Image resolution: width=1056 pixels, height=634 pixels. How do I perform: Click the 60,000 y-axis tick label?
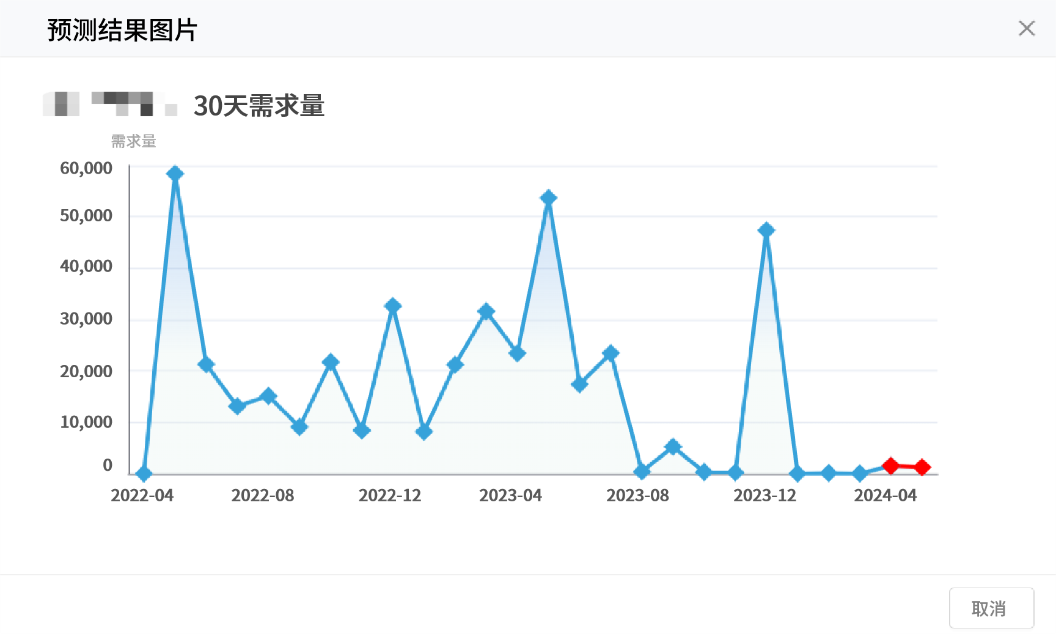tap(86, 168)
